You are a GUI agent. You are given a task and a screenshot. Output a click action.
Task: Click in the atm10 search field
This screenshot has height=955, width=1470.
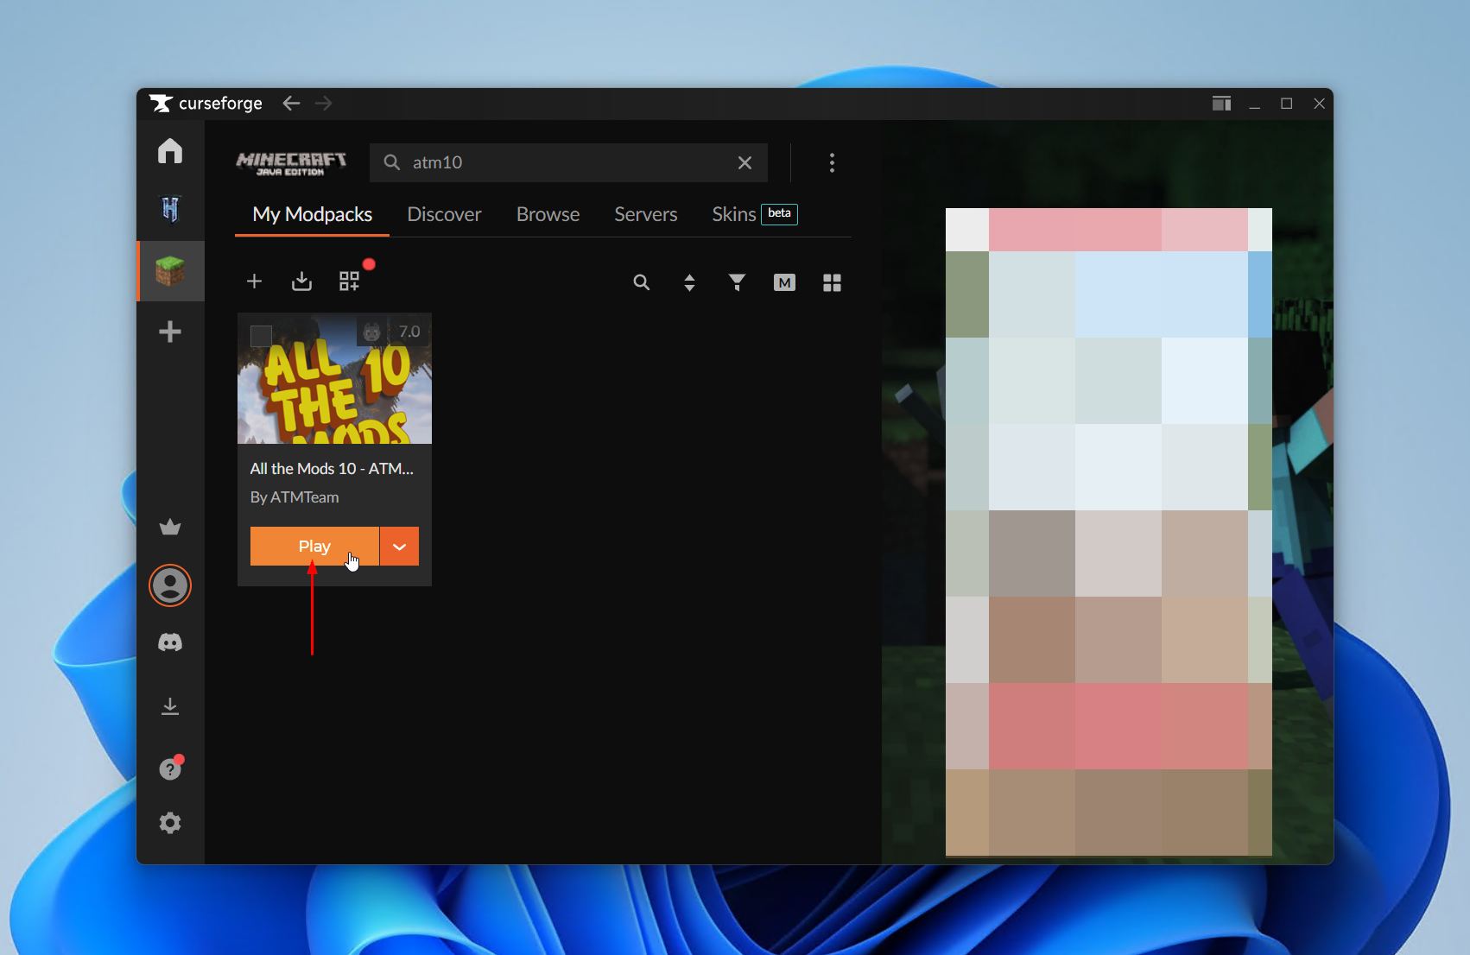(568, 162)
